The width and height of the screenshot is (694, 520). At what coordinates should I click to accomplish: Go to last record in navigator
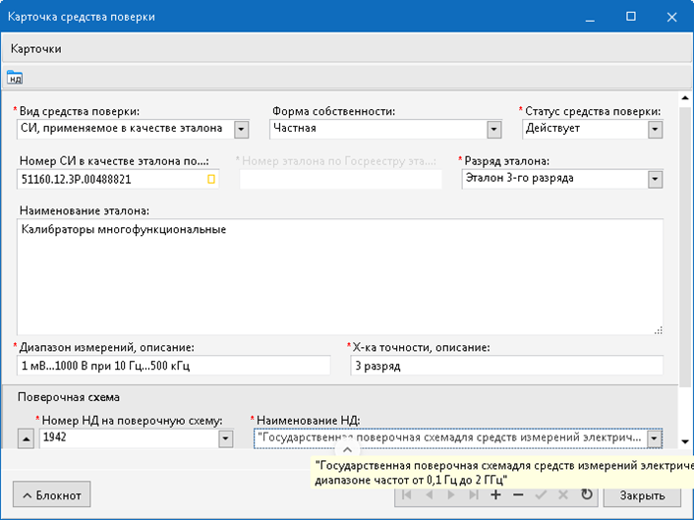[x=474, y=494]
